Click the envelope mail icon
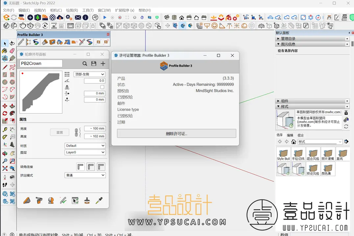354x236 pixels. (x=78, y=17)
